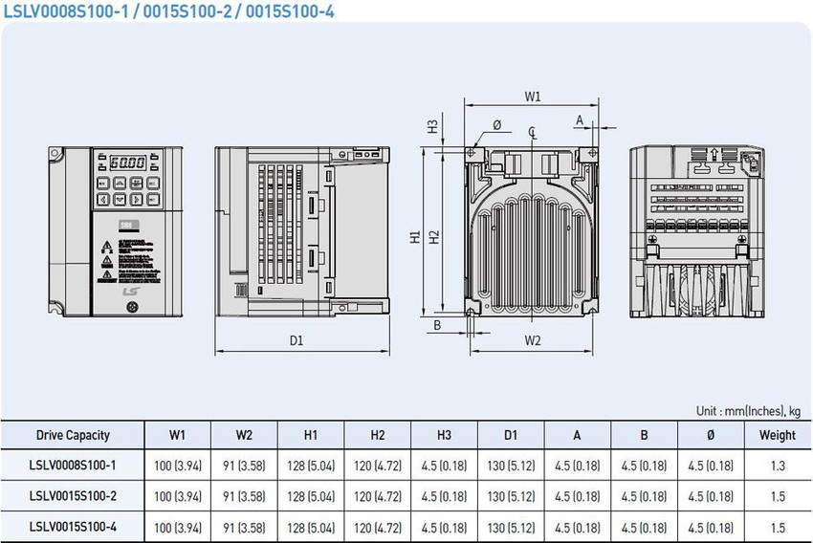
Task: Click Ø value 4.5 (0.18) for LSLV0015S100-4
Action: coord(711,528)
